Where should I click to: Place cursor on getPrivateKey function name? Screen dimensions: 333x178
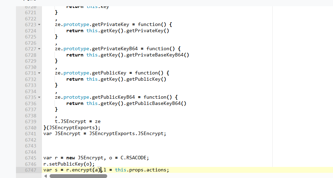110,25
